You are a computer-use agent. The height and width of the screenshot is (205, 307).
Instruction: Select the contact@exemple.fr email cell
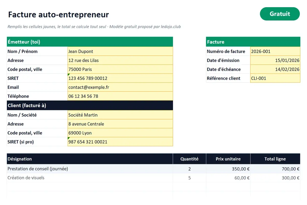click(120, 87)
